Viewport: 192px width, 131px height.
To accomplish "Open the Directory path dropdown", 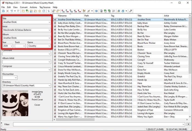I will click(49, 86).
